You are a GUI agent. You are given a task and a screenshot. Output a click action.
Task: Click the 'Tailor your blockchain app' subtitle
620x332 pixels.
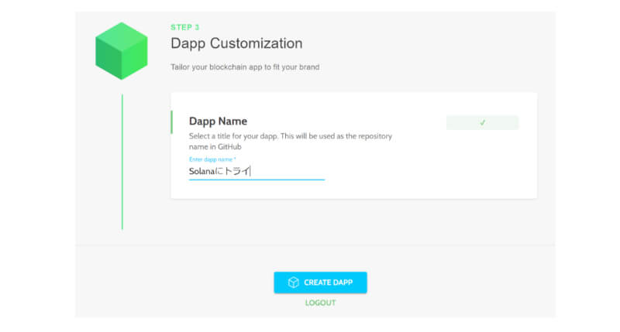coord(245,67)
